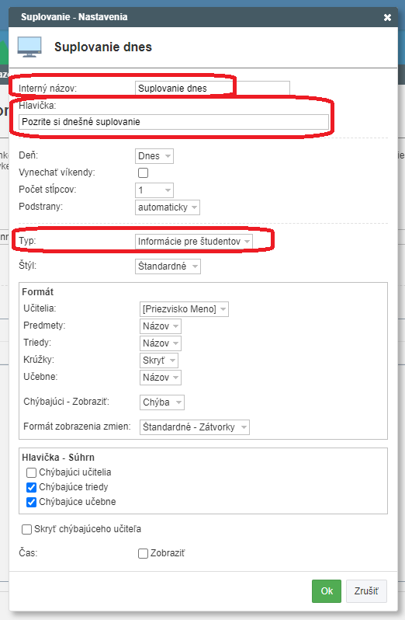Open Krúžky dropdown set to Skryť
Viewport: 405px width, 620px height.
point(159,361)
